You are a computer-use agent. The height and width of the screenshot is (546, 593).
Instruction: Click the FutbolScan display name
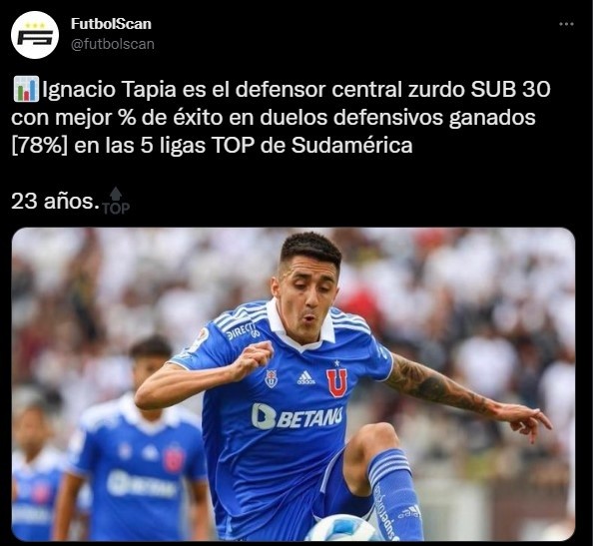pyautogui.click(x=111, y=24)
